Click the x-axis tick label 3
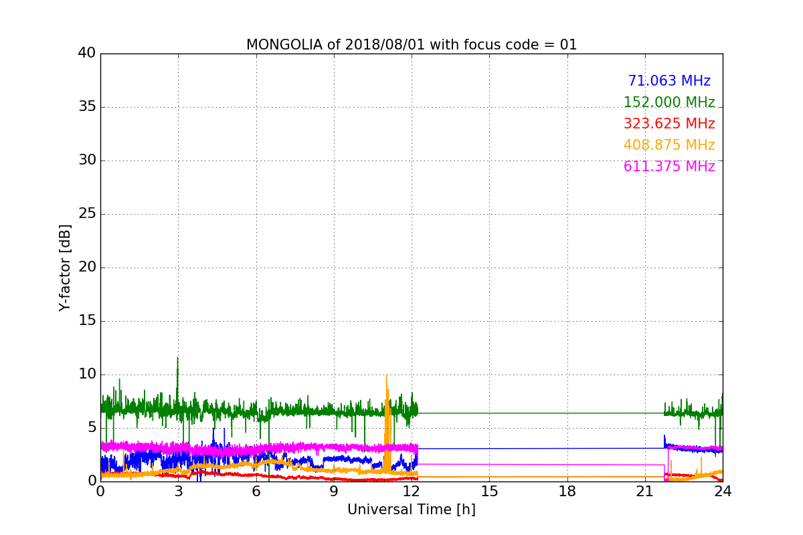This screenshot has width=803, height=535. coord(178,491)
